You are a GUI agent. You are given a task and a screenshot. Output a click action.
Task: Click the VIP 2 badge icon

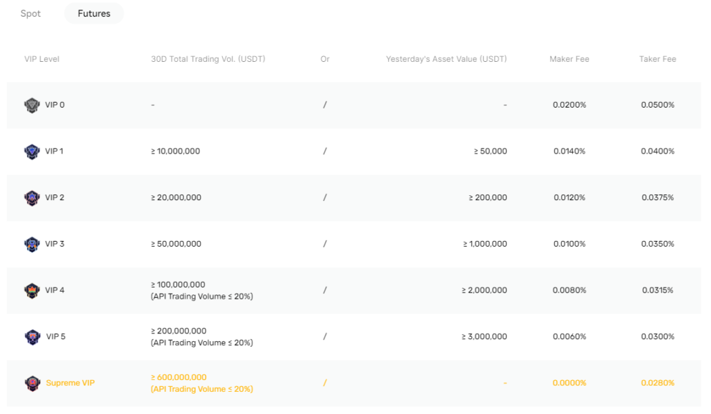pos(32,197)
